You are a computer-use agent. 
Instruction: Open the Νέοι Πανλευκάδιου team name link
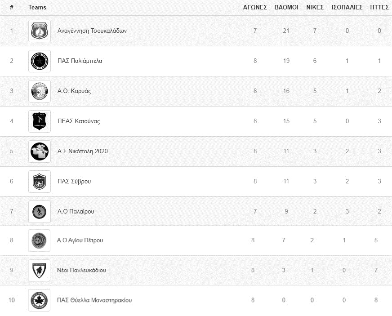tap(81, 271)
